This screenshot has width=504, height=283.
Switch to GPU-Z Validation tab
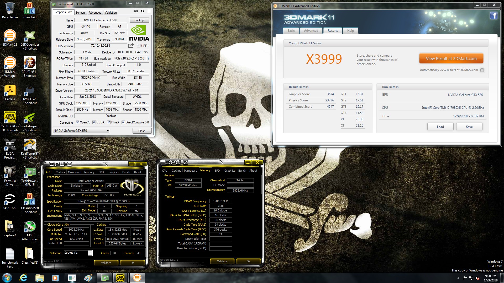tap(111, 13)
